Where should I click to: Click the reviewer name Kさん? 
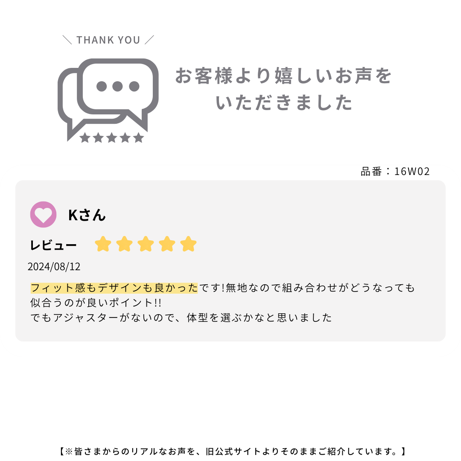coord(87,215)
